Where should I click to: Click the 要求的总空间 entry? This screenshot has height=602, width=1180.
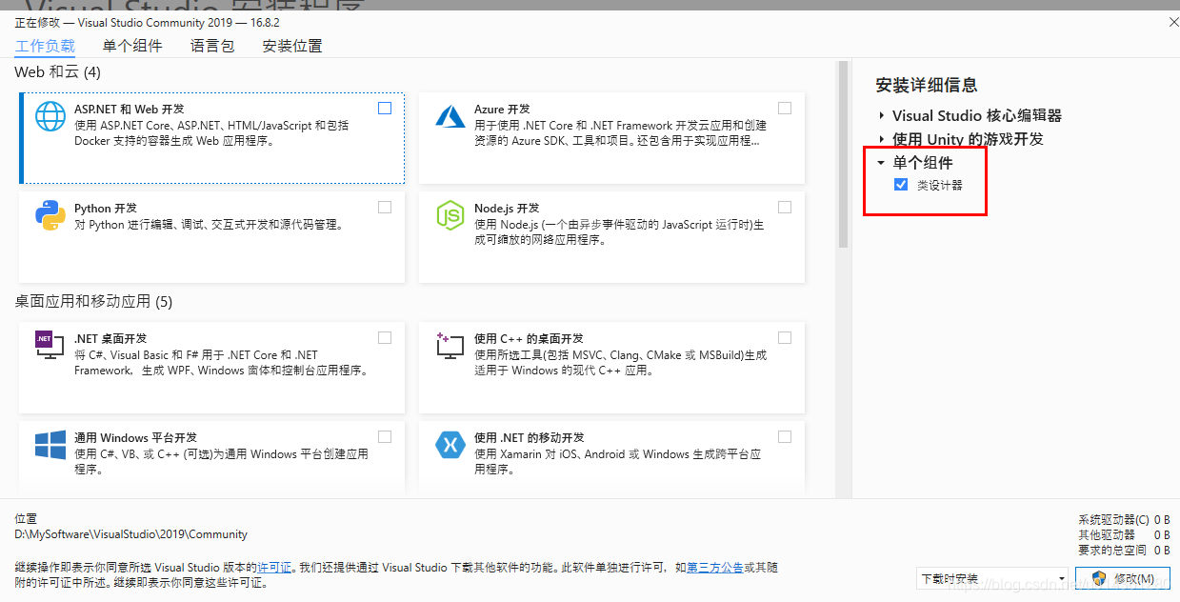pos(1124,551)
